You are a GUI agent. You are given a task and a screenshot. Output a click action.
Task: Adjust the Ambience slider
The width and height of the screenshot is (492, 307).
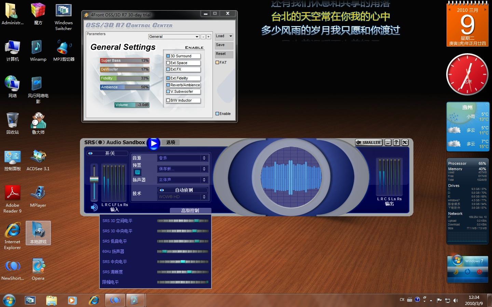pyautogui.click(x=125, y=87)
